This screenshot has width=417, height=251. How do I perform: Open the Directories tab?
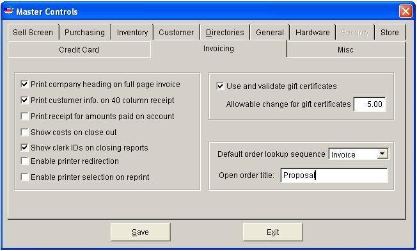coord(224,33)
